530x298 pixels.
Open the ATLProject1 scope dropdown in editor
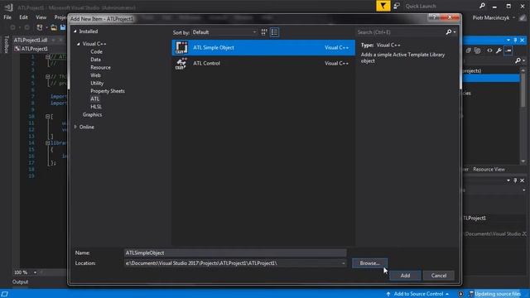tap(40, 49)
